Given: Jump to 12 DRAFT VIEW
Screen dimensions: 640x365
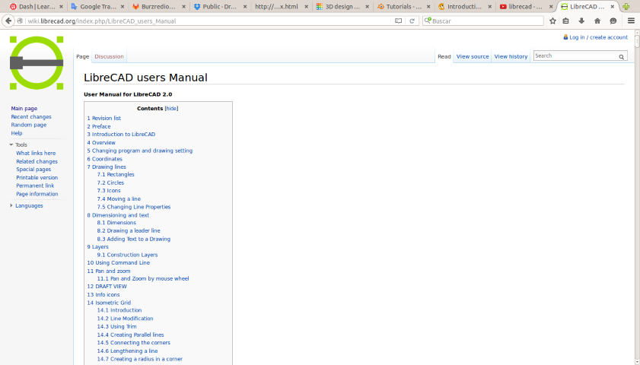Looking at the screenshot, I should click(x=107, y=286).
